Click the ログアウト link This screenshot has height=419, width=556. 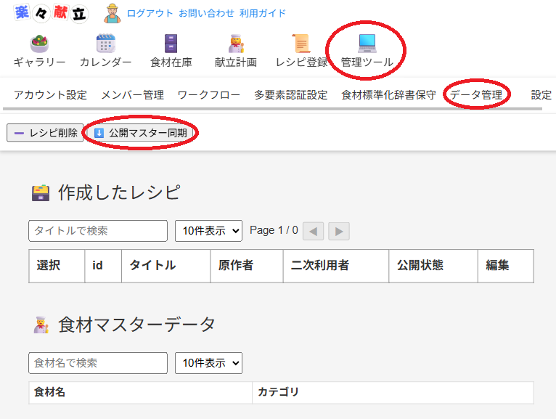150,14
